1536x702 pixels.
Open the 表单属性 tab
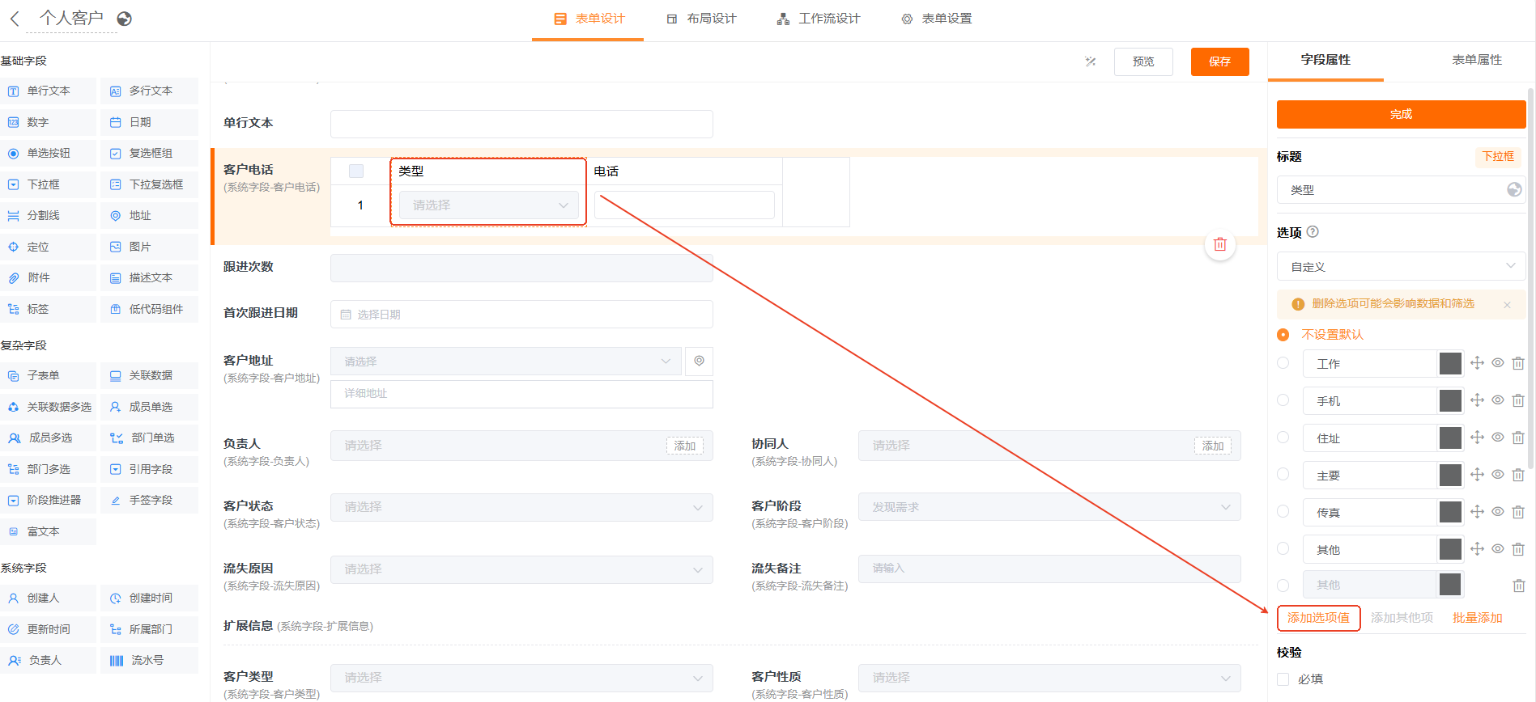(x=1476, y=60)
